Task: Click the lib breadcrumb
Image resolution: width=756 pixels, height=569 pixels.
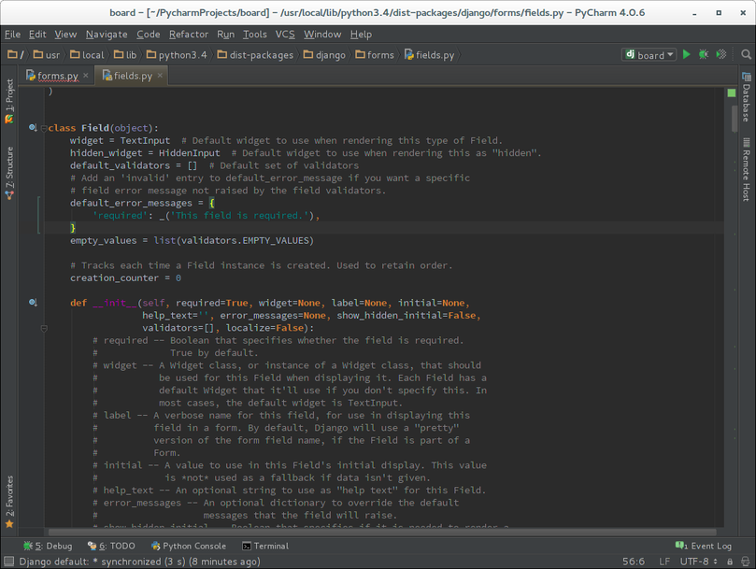Action: click(125, 54)
